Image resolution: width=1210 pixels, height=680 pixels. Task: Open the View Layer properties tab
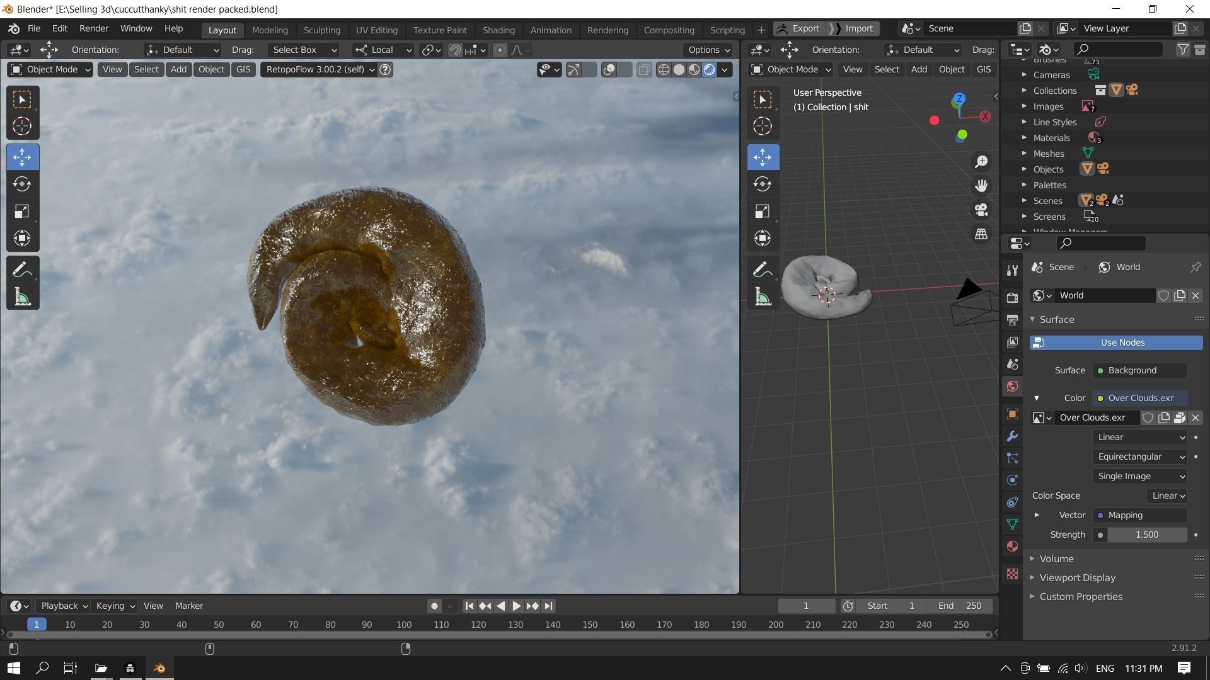(1012, 342)
